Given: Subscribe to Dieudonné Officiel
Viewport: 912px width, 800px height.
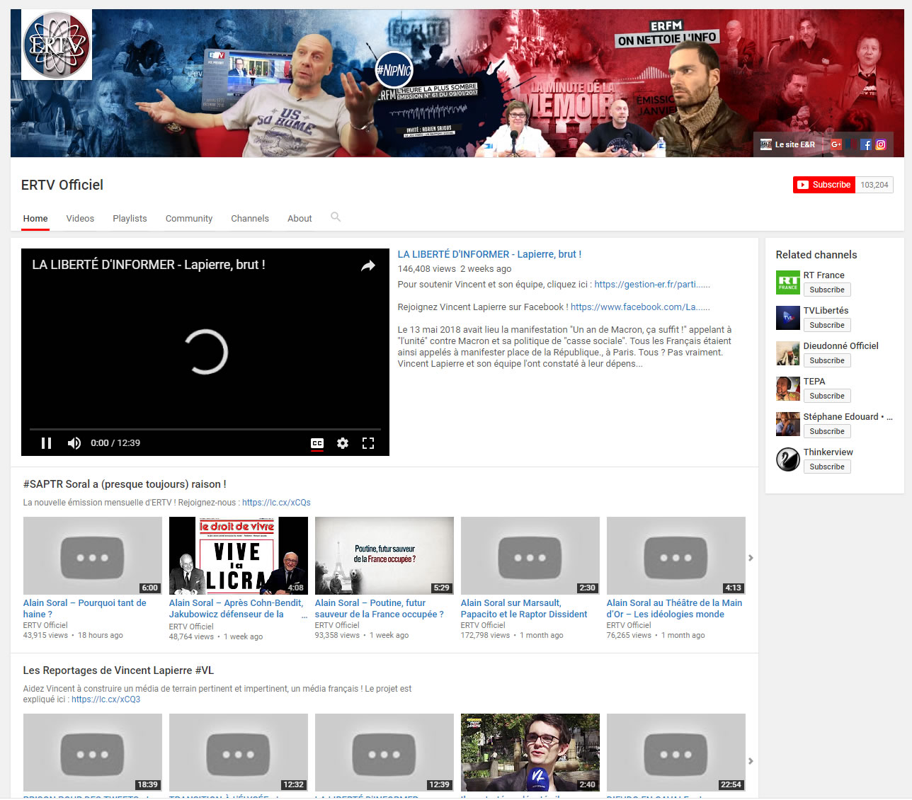Looking at the screenshot, I should [827, 360].
